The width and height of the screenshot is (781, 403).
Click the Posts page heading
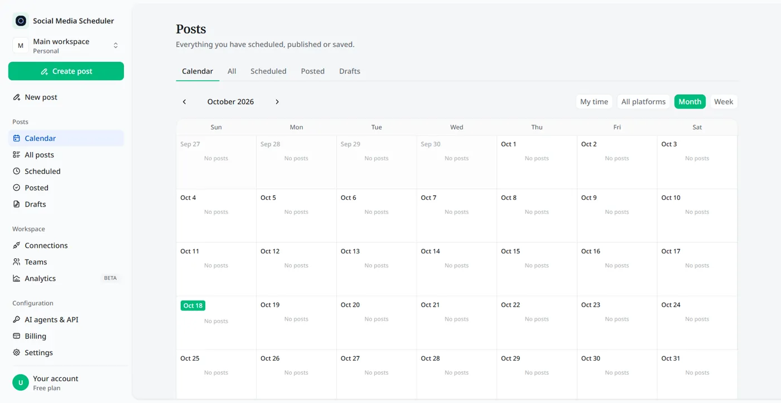pyautogui.click(x=191, y=29)
